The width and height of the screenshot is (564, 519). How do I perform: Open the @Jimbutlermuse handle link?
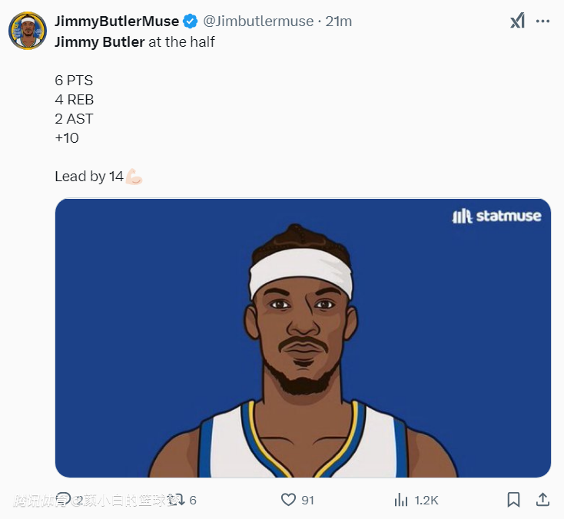tap(258, 21)
